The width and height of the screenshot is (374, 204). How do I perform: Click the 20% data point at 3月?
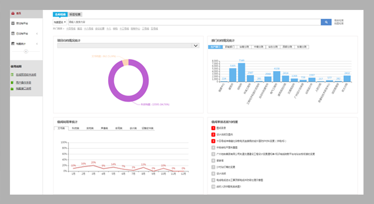pos(94,165)
